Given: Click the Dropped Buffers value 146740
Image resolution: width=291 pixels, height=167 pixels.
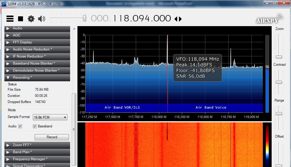Looking at the screenshot, I should coord(40,102).
